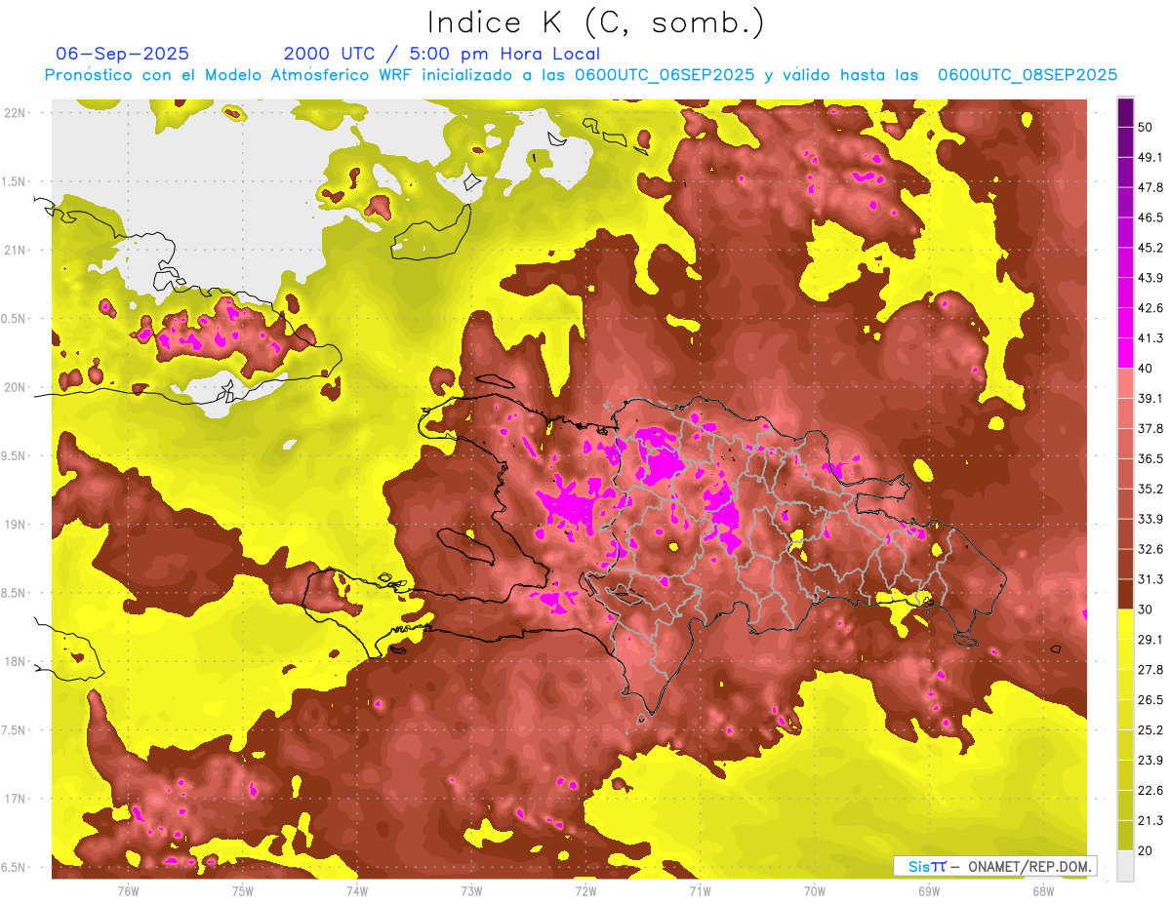Image resolution: width=1171 pixels, height=904 pixels.
Task: Click the longitude label '68W'
Action: (1043, 891)
